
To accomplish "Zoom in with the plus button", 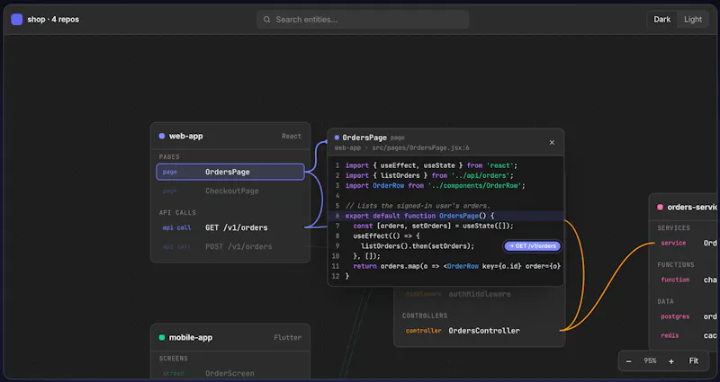I will pyautogui.click(x=670, y=361).
